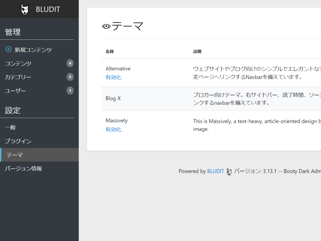Click the Alternative theme description text
This screenshot has width=321, height=241.
(257, 73)
